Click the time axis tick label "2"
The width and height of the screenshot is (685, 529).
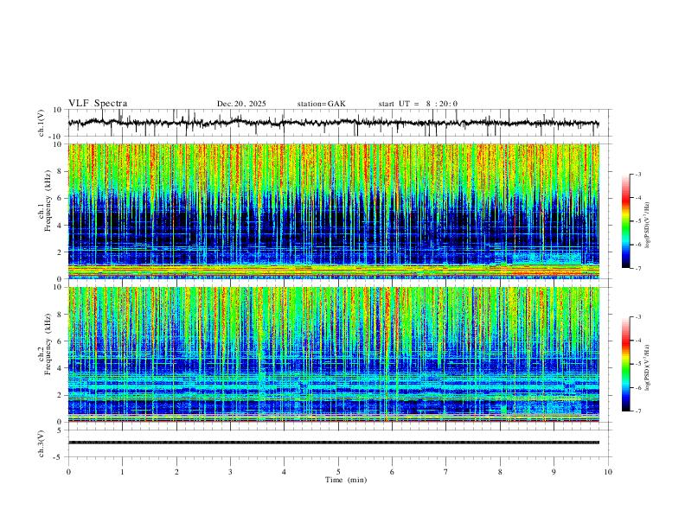176,472
